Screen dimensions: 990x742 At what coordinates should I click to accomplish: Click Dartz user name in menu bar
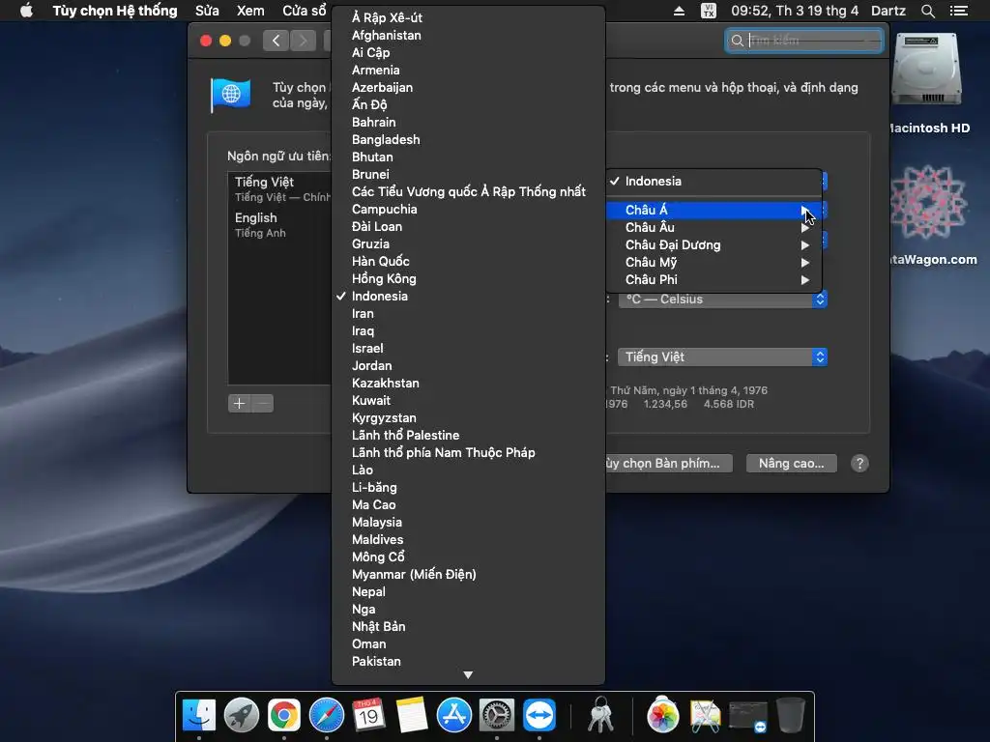click(888, 11)
